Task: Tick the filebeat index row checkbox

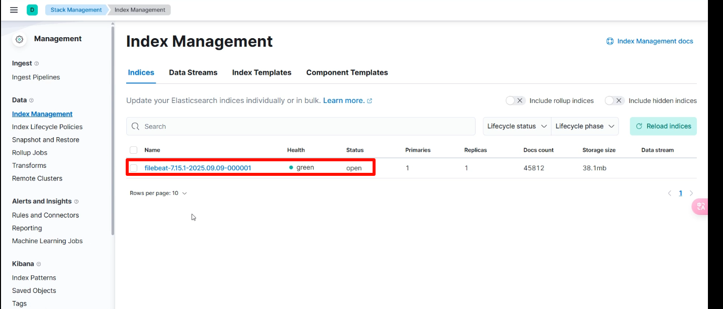Action: pos(133,168)
